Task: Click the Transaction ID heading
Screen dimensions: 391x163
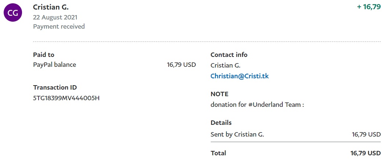Action: tap(55, 87)
